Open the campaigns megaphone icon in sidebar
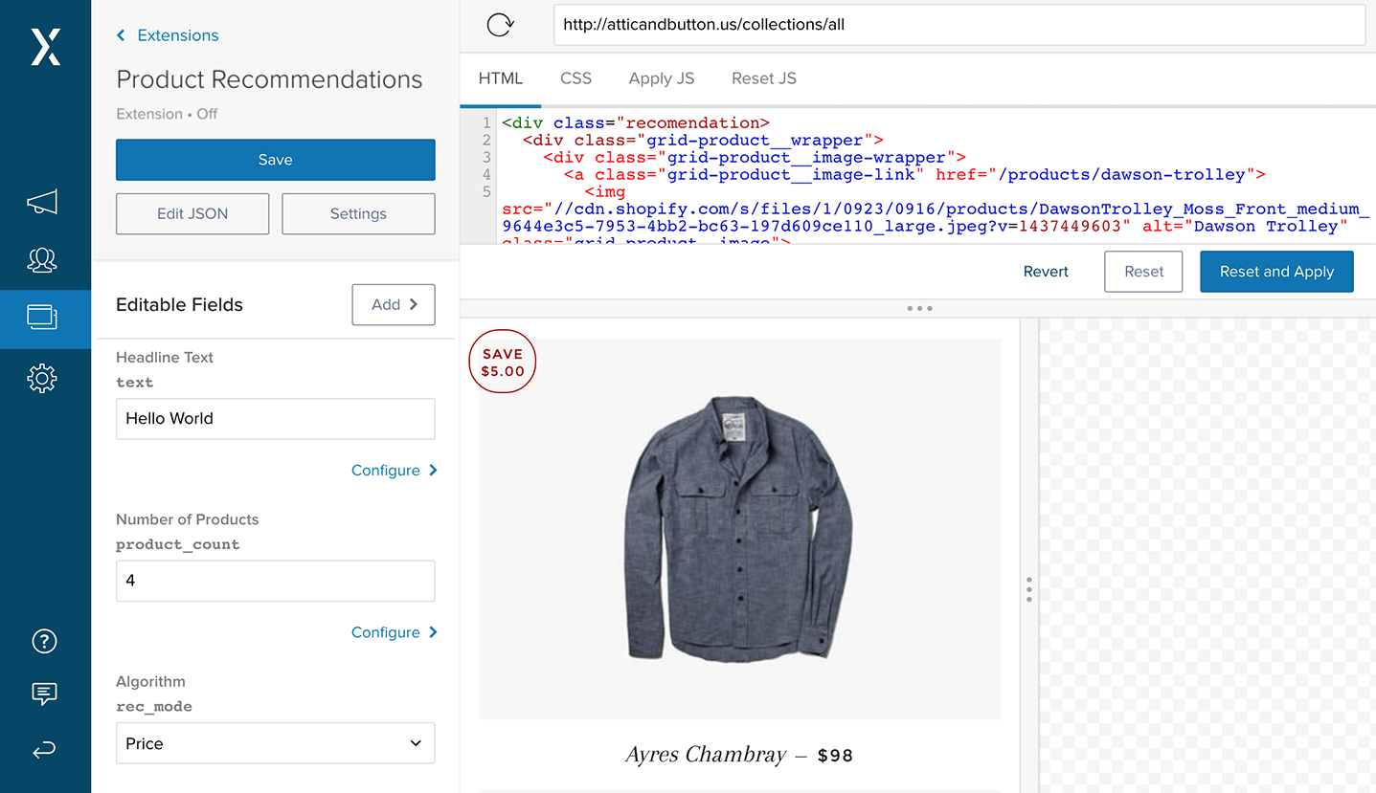Viewport: 1376px width, 793px height. (x=42, y=202)
